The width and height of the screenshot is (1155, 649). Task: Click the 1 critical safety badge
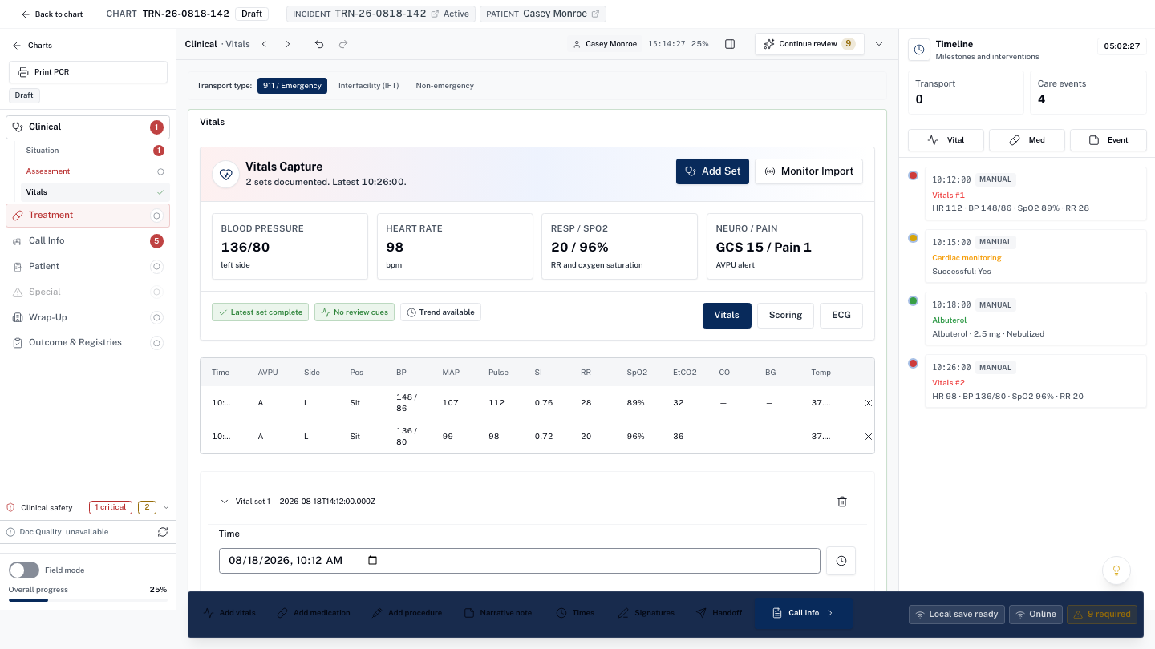pos(111,507)
